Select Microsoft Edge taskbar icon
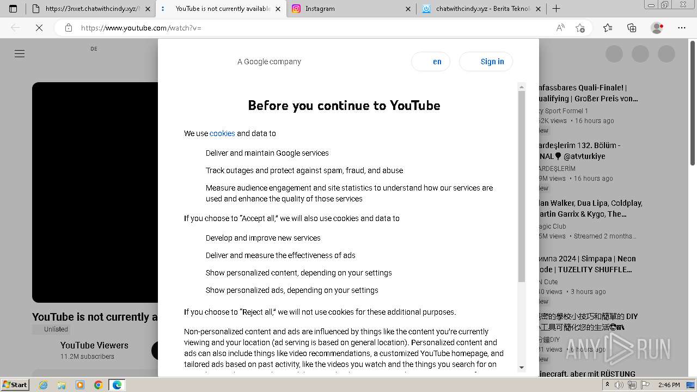The image size is (697, 392). coord(117,385)
